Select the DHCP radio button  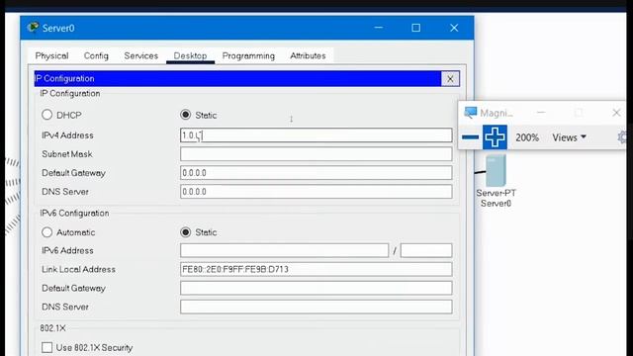coord(46,115)
